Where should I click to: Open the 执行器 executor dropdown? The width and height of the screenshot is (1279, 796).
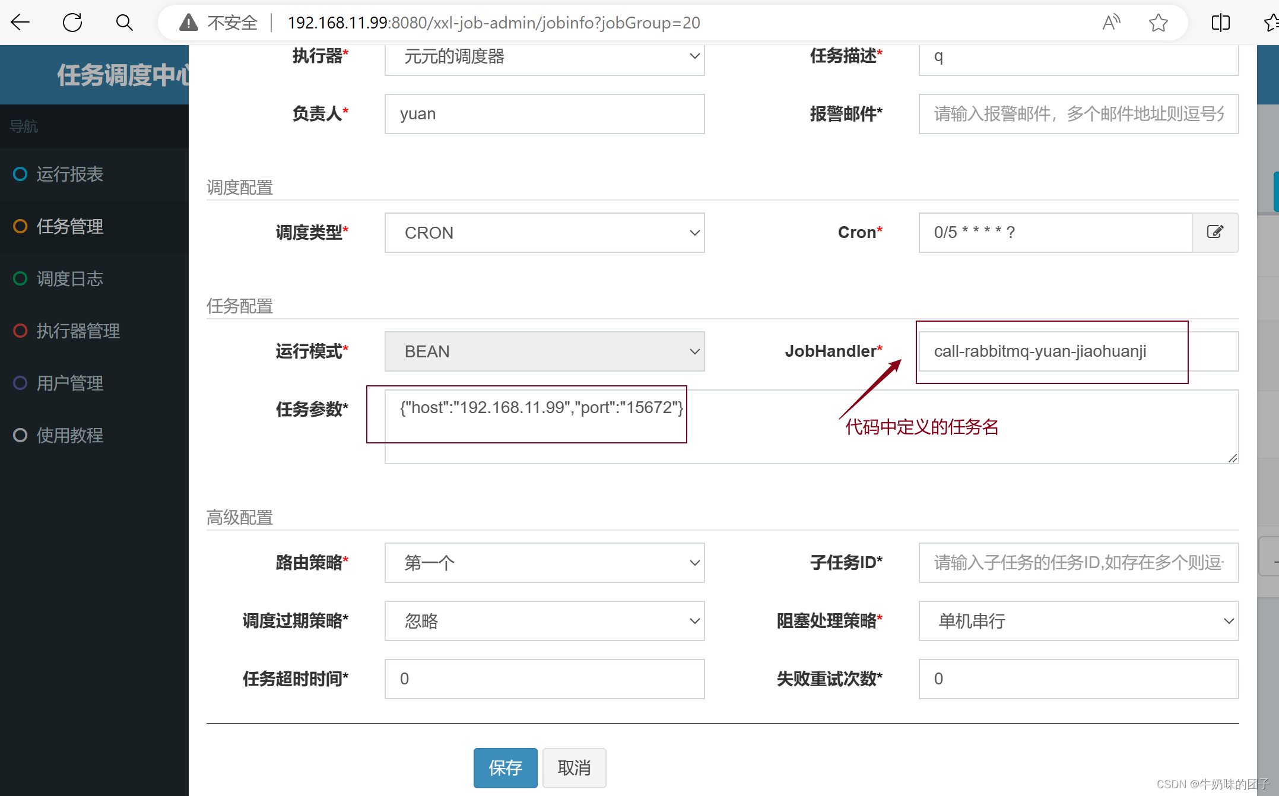pyautogui.click(x=544, y=57)
